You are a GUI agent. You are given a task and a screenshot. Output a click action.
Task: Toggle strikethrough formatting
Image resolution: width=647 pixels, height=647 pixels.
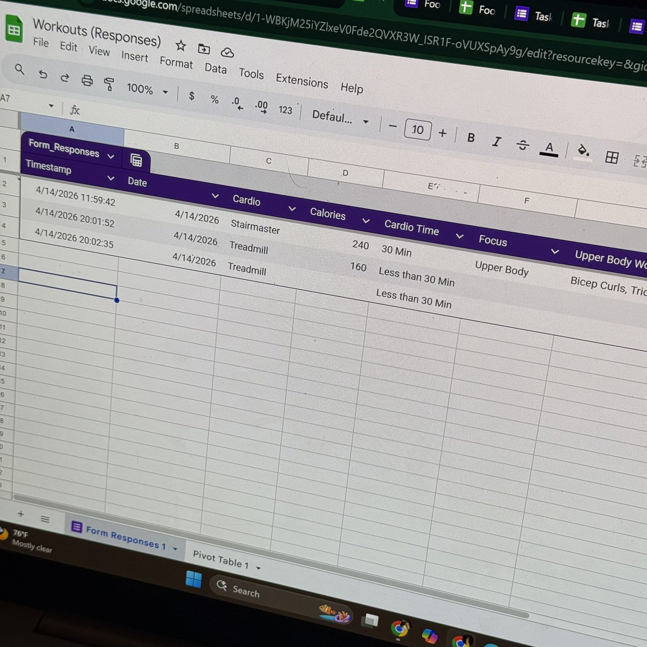(522, 145)
